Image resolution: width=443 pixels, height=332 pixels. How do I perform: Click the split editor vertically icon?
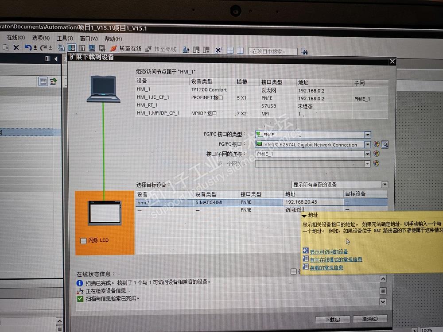pyautogui.click(x=240, y=50)
